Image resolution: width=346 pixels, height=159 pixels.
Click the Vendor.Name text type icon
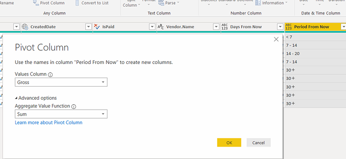[x=160, y=27]
